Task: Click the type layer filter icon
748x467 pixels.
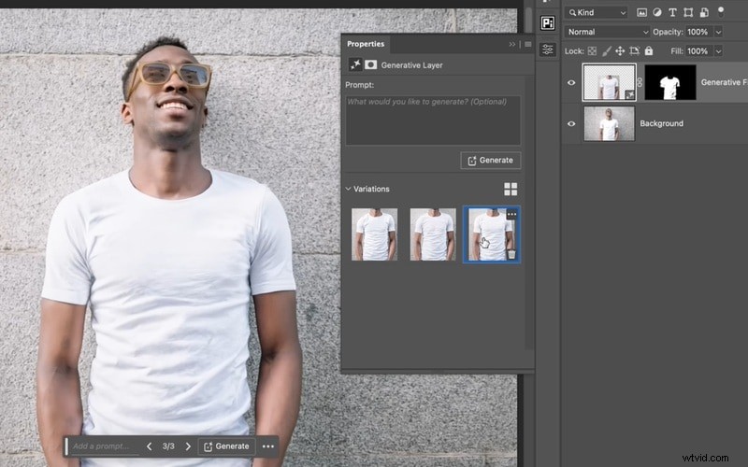Action: click(x=673, y=13)
